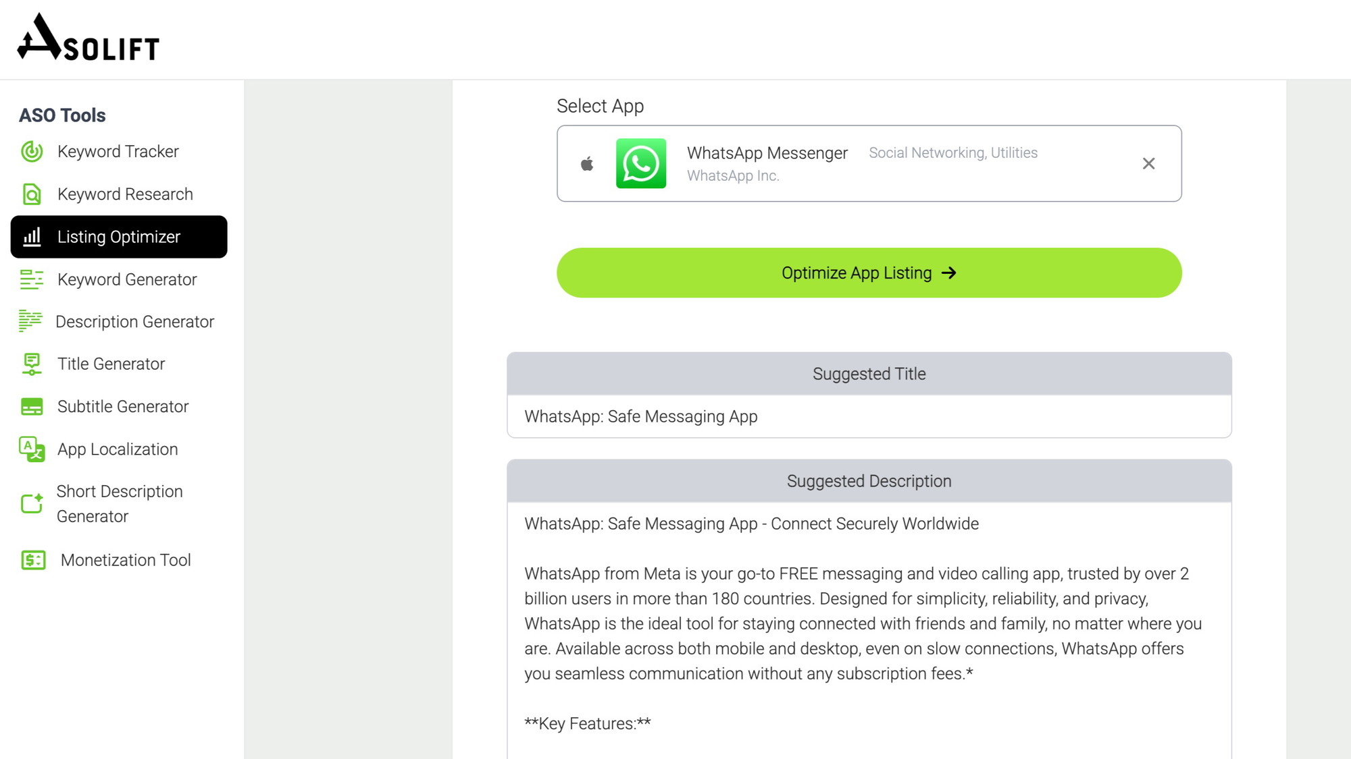This screenshot has width=1351, height=759.
Task: Click the Keyword Generator list icon
Action: click(32, 279)
